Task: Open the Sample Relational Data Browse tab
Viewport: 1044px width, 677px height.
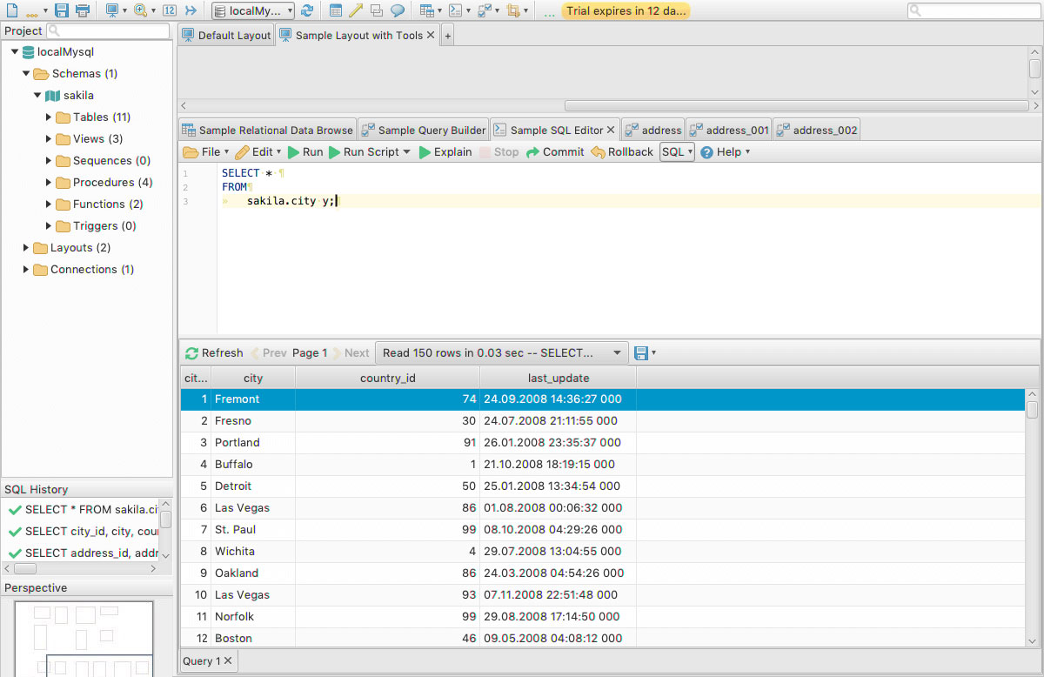Action: [x=267, y=130]
